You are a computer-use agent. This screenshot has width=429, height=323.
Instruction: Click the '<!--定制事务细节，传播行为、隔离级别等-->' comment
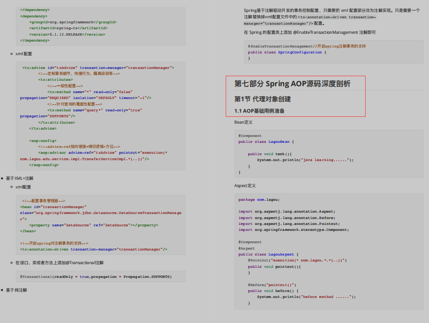(79, 73)
